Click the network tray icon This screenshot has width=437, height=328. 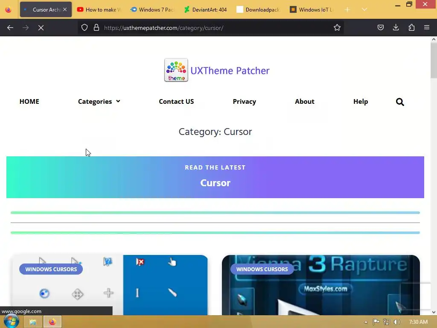[x=386, y=322]
